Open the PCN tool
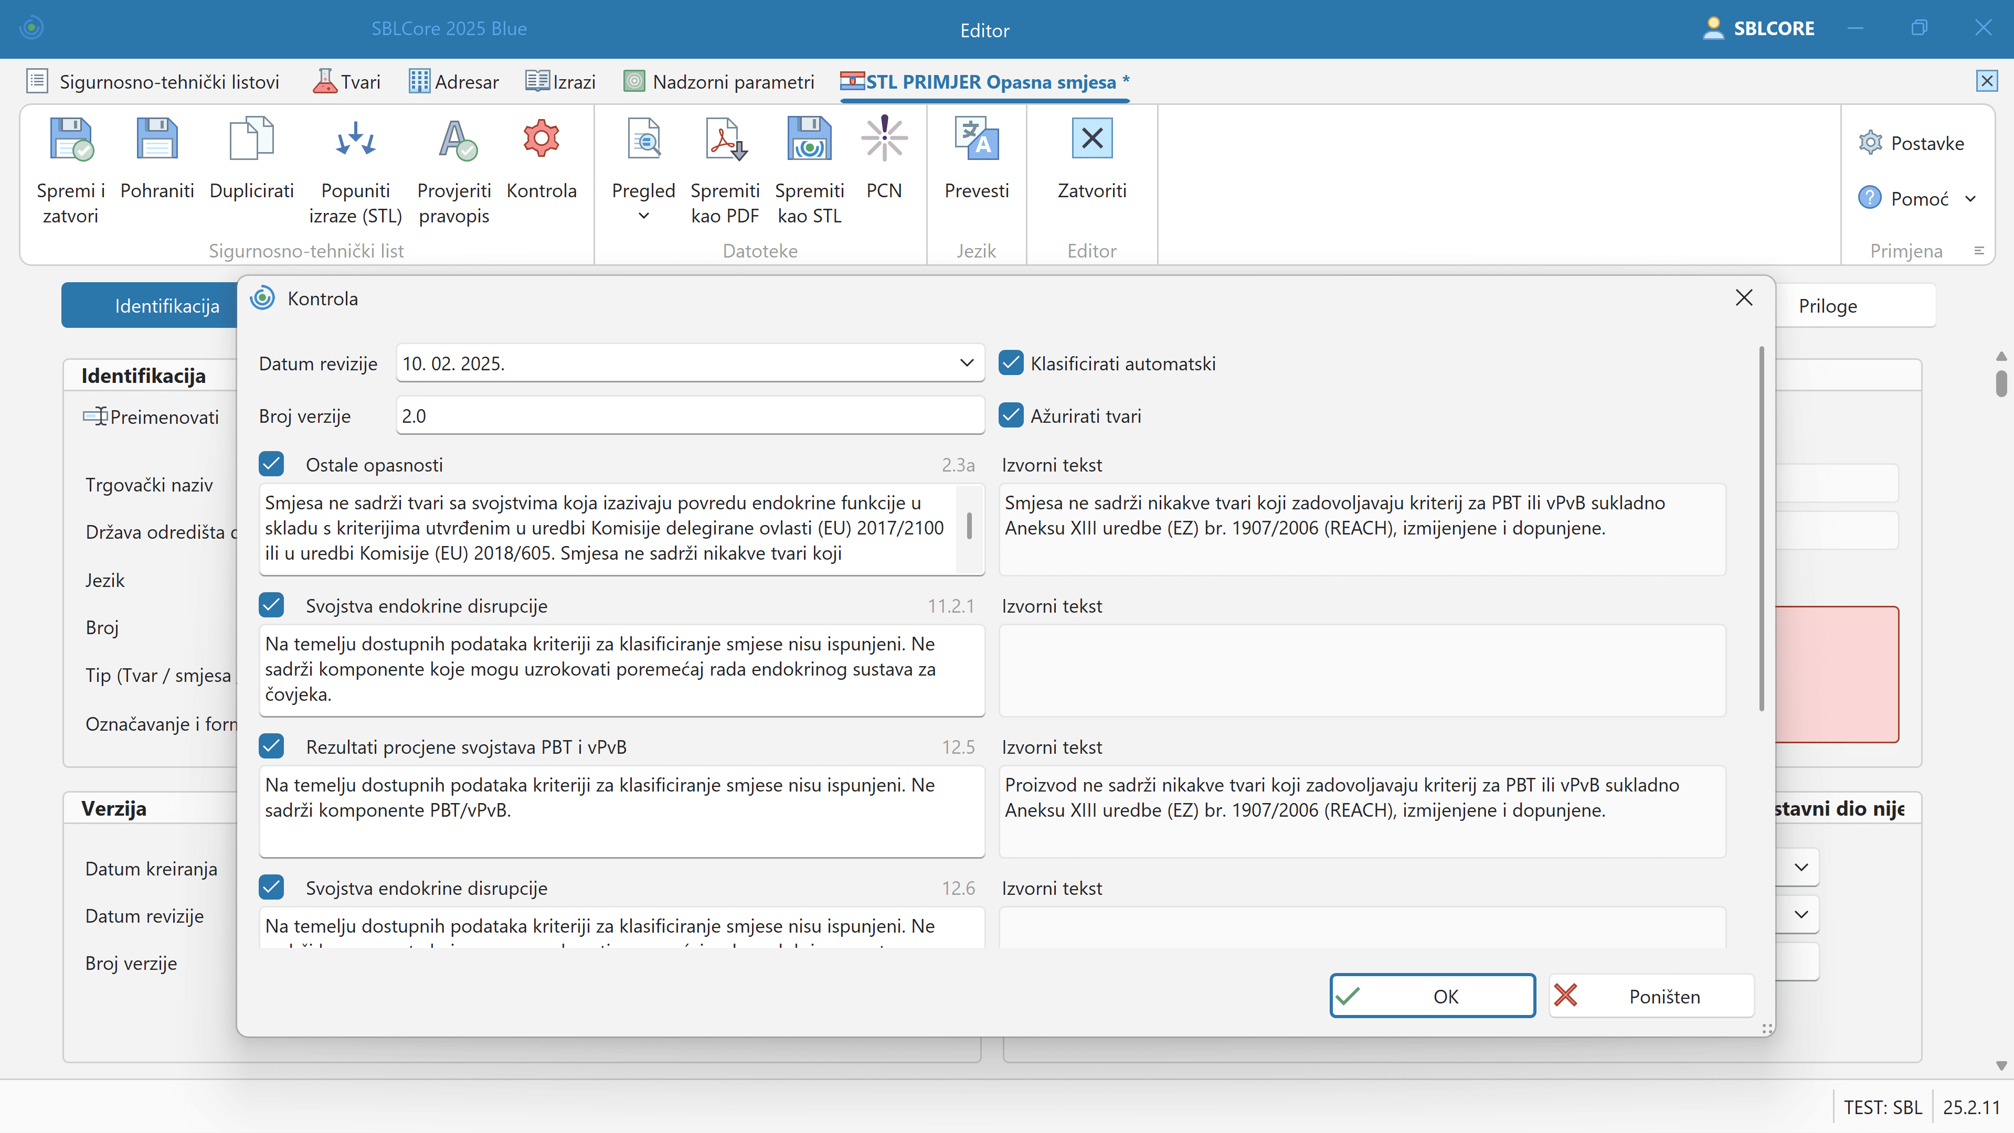Image resolution: width=2014 pixels, height=1133 pixels. tap(884, 141)
